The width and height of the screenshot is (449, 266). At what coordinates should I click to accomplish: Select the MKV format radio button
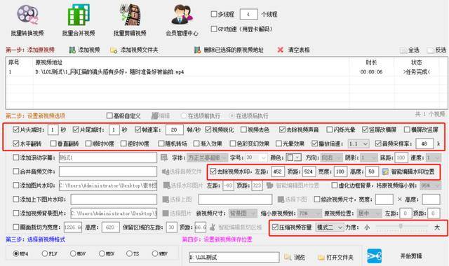point(102,253)
